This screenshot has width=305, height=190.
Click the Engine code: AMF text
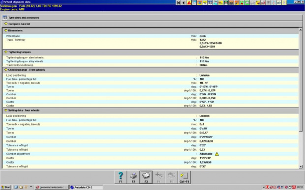click(12, 9)
